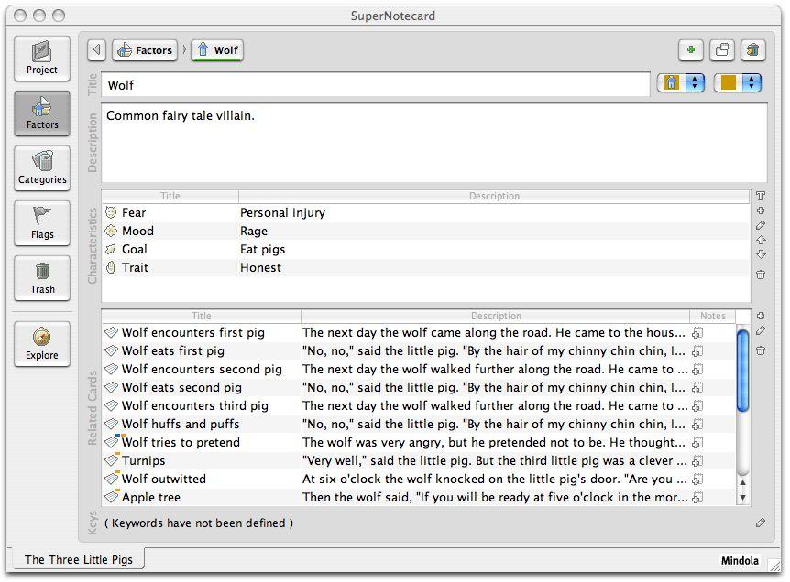790x582 pixels.
Task: Click the Goal characteristic icon
Action: (111, 249)
